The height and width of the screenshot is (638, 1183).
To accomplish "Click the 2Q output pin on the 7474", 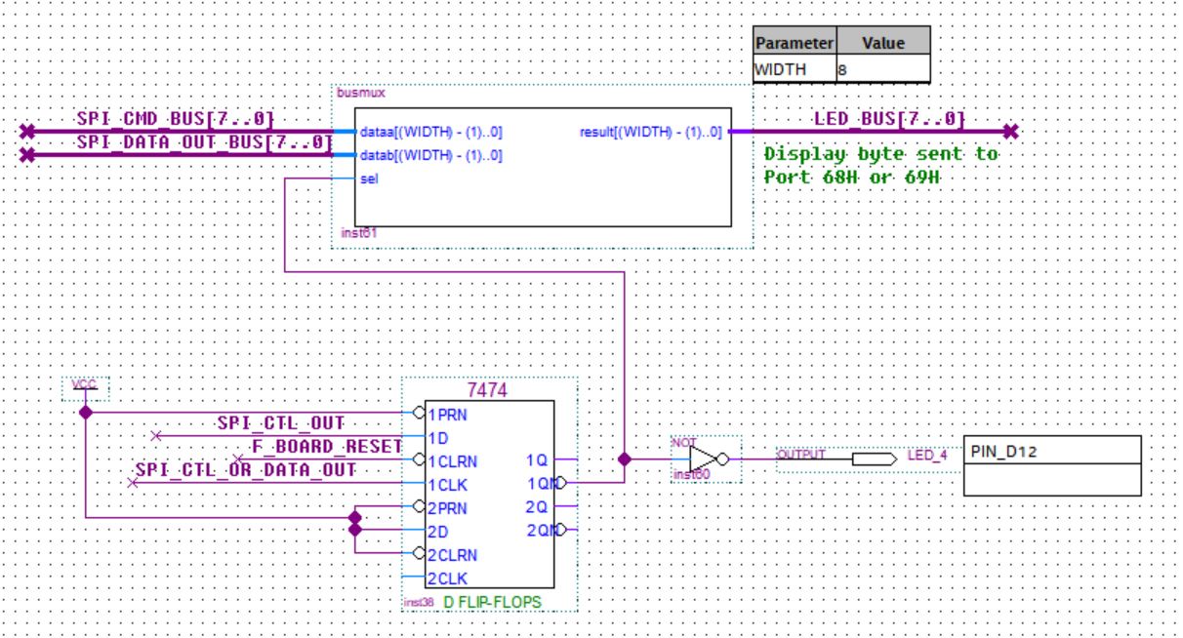I will pyautogui.click(x=536, y=507).
